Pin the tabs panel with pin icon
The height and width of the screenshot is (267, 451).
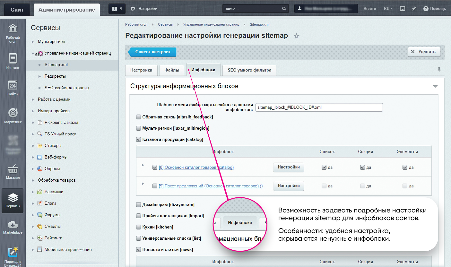coord(439,69)
